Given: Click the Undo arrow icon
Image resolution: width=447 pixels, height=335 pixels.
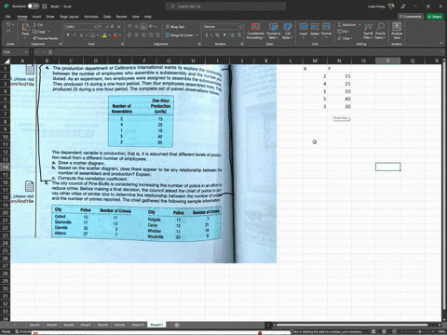Looking at the screenshot, I should (x=8, y=24).
